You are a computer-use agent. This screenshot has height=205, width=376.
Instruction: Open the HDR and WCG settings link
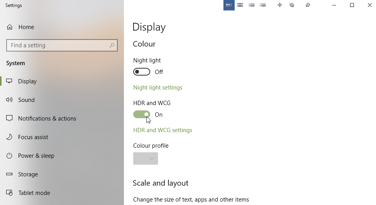click(163, 130)
